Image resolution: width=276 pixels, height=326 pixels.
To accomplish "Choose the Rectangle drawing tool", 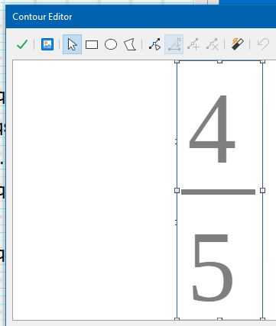I will (92, 44).
